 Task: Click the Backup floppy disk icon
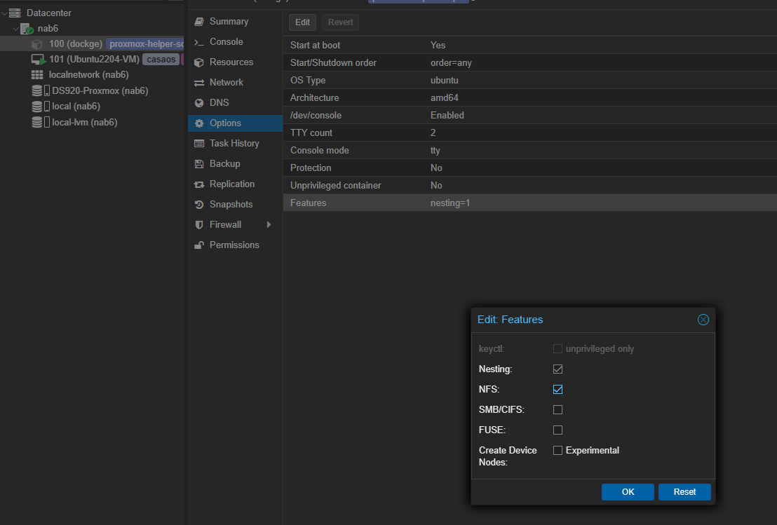coord(199,164)
